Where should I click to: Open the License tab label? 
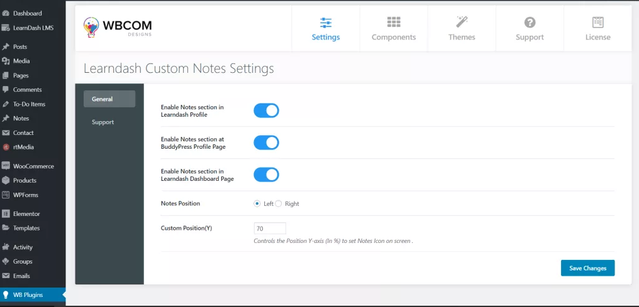tap(598, 37)
